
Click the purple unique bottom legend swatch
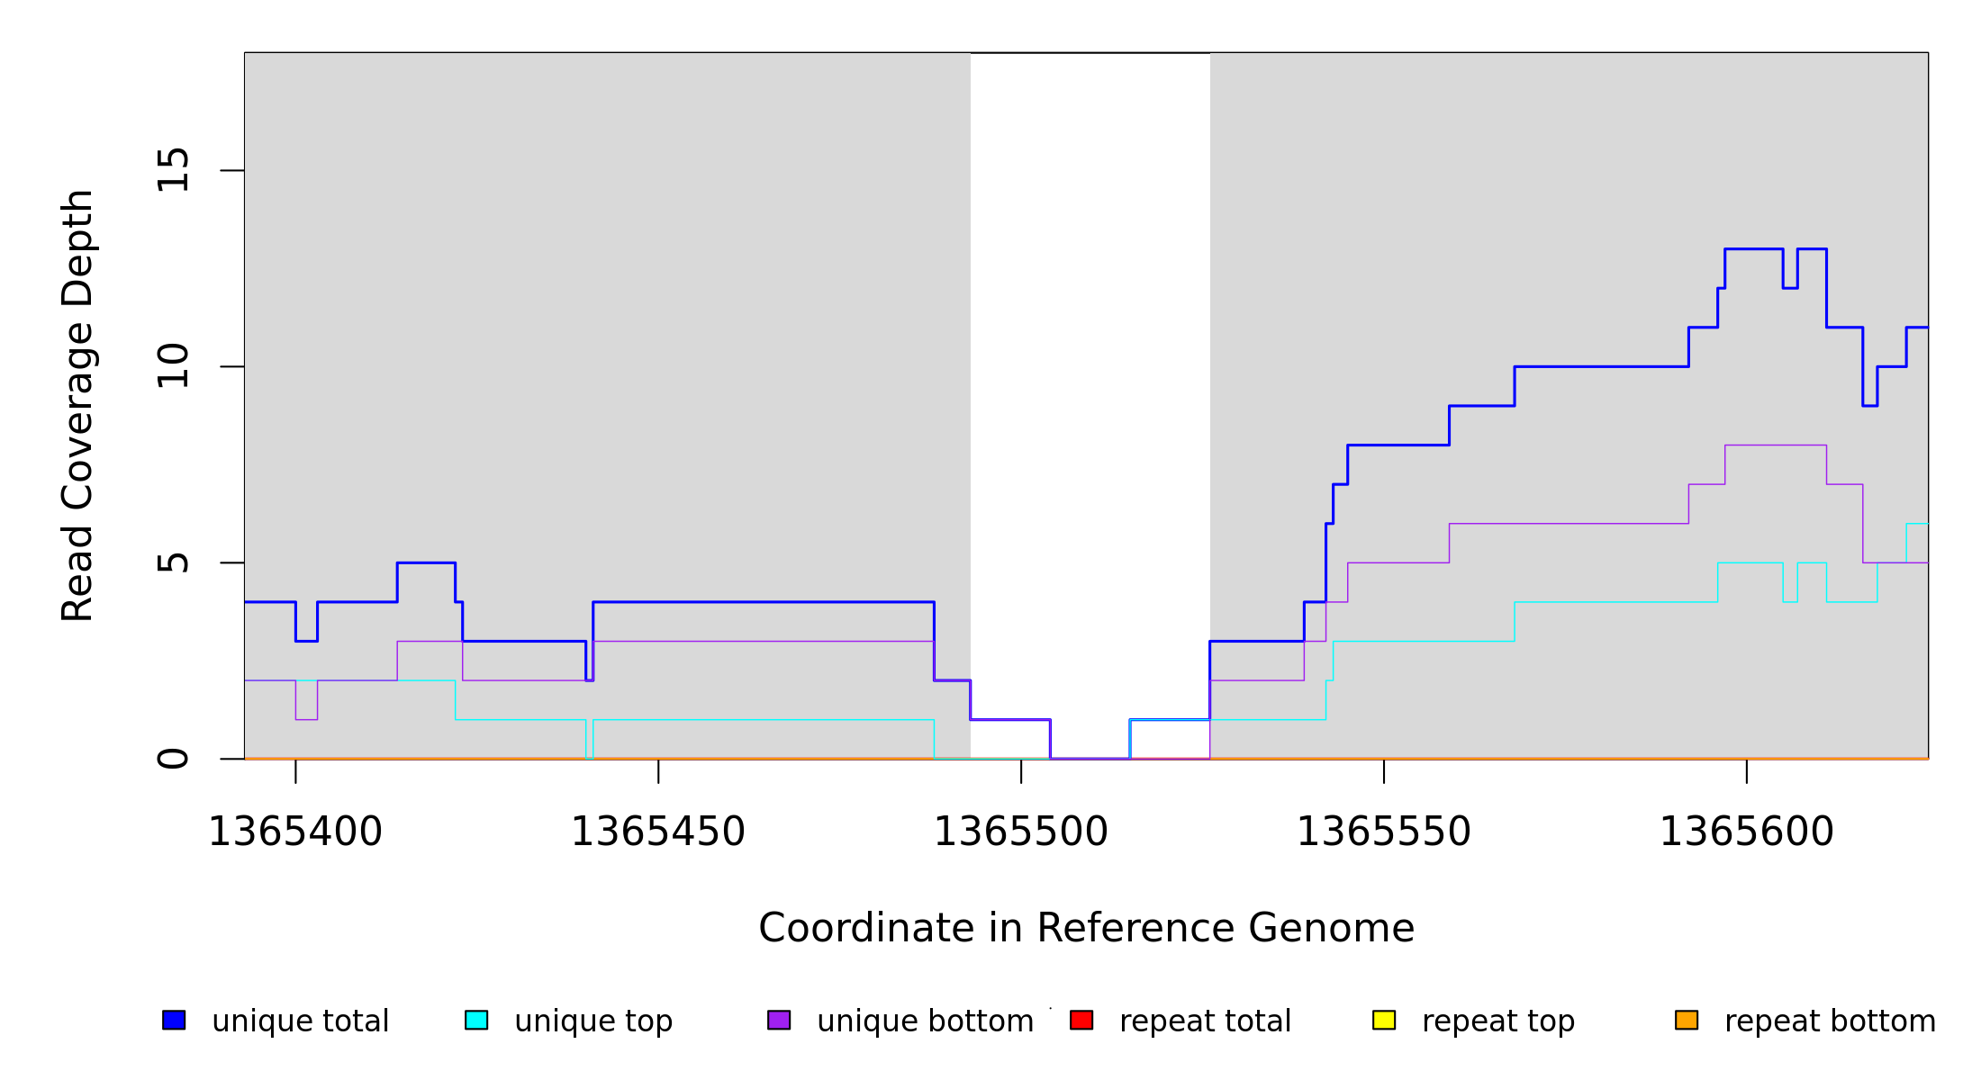pyautogui.click(x=779, y=1020)
